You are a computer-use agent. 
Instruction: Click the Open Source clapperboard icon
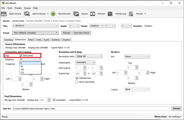tap(4, 14)
